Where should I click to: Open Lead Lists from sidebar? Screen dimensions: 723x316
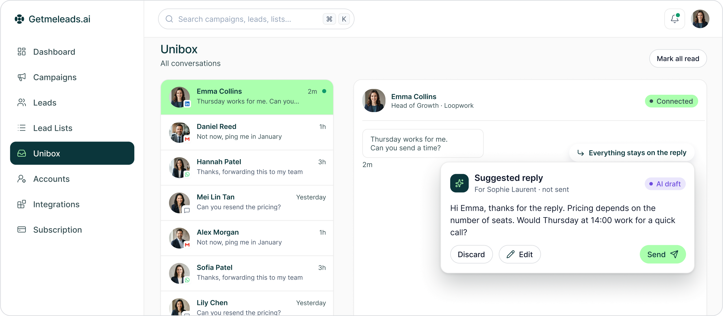pyautogui.click(x=72, y=128)
